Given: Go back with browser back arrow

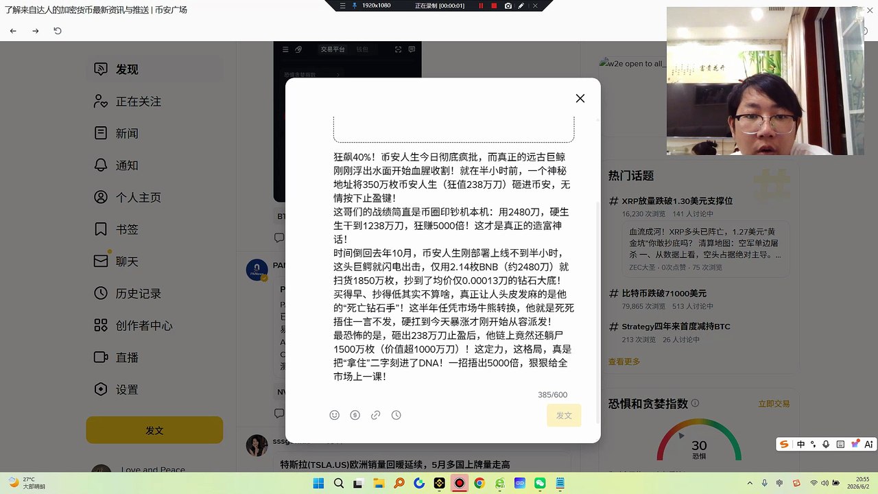Looking at the screenshot, I should [13, 31].
